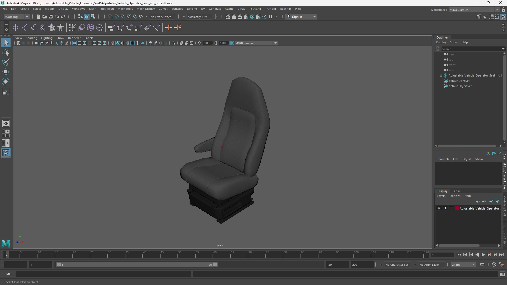The width and height of the screenshot is (507, 285).
Task: Click the Parent constraint shelf icon
Action: coord(111,27)
